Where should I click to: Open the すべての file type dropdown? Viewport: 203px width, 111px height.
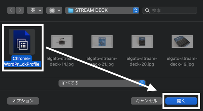pyautogui.click(x=102, y=83)
